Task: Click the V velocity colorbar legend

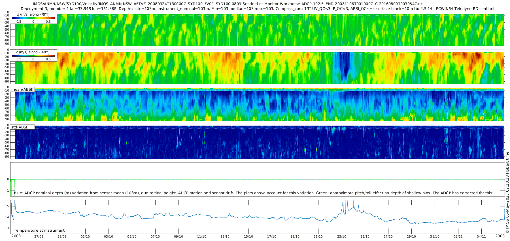Action: (33, 56)
